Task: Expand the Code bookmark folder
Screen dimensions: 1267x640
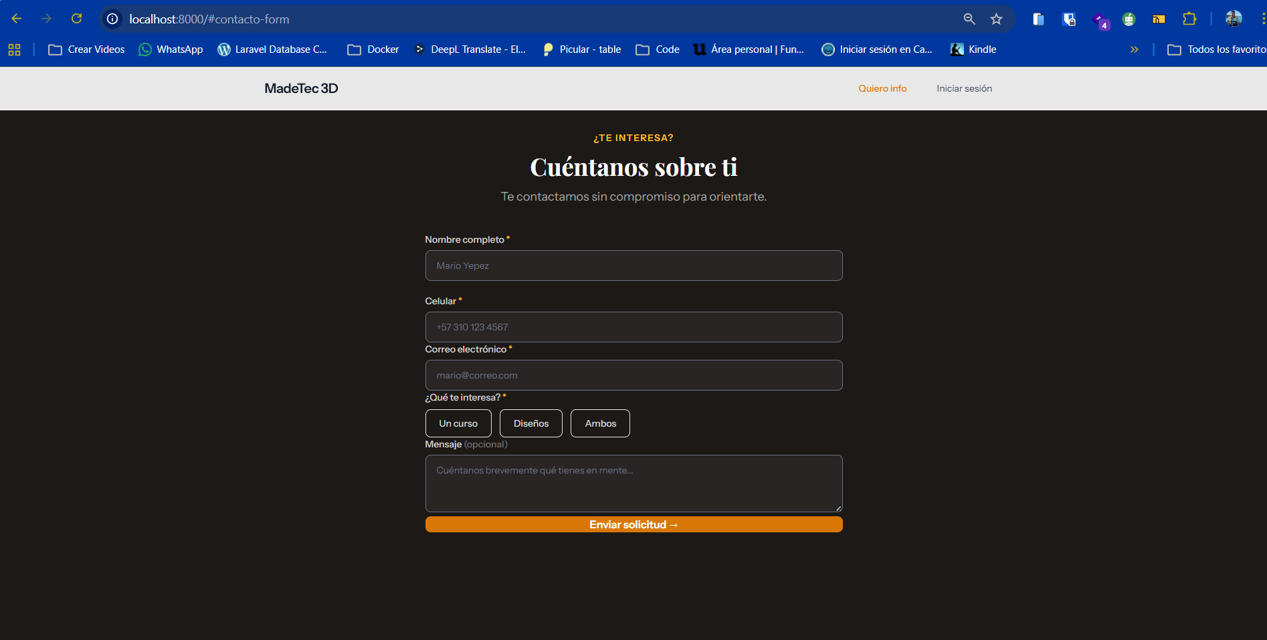Action: (x=658, y=49)
